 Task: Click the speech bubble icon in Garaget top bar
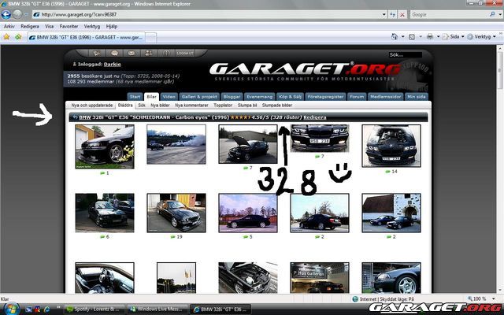114,53
